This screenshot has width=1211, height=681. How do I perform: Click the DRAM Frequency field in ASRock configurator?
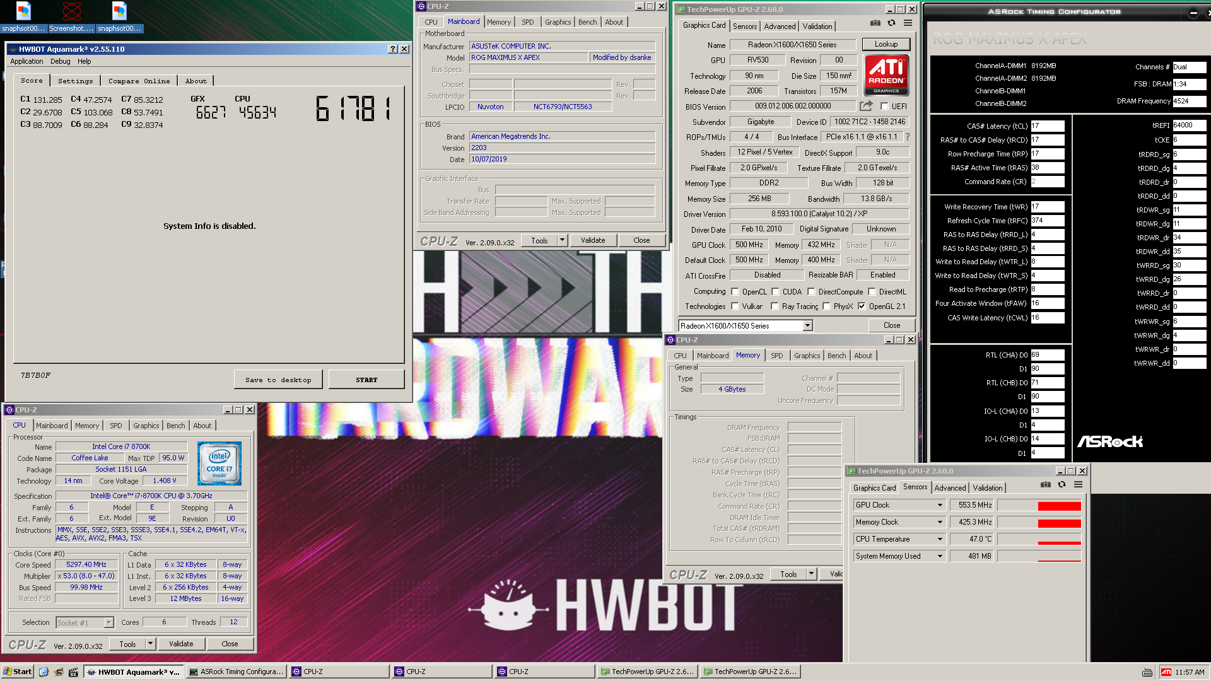coord(1190,101)
